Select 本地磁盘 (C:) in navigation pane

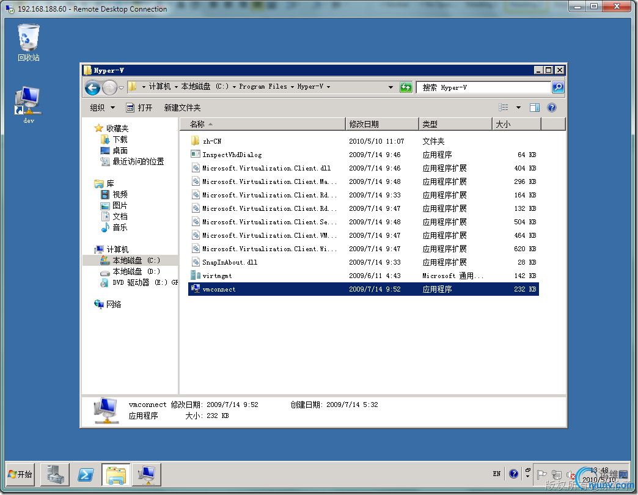130,260
